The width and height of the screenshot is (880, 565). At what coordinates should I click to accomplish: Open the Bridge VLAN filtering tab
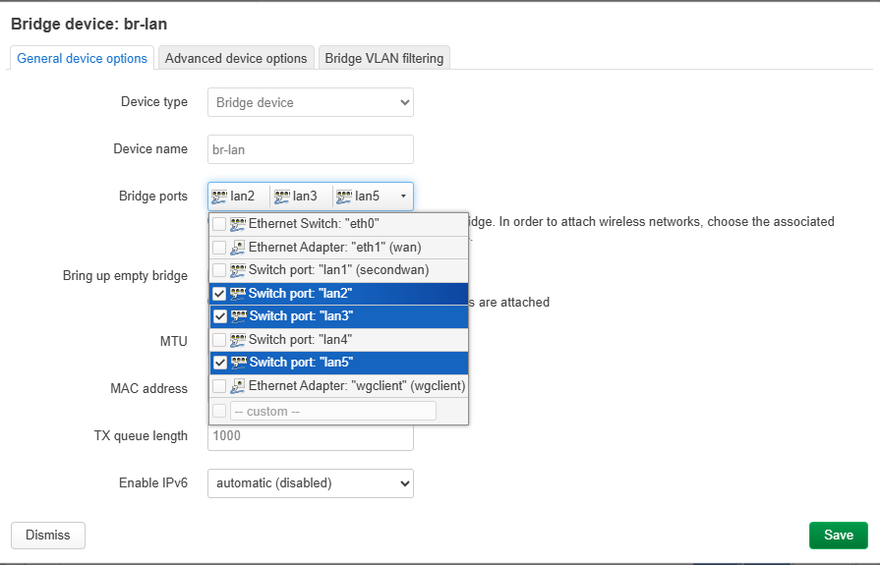coord(383,58)
